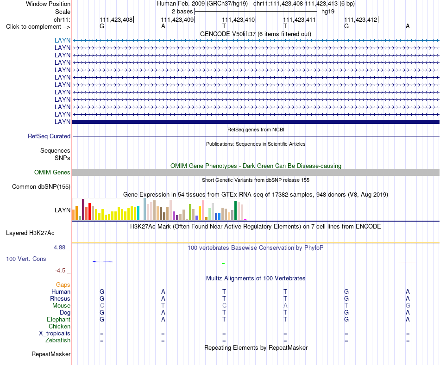
Task: Click the 111,423,412 ruler position label
Action: click(x=361, y=19)
